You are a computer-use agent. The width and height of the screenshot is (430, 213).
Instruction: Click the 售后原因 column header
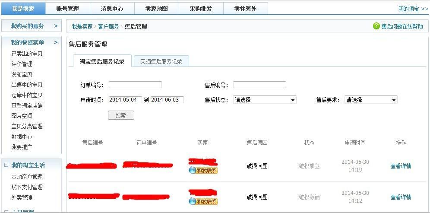257,143
